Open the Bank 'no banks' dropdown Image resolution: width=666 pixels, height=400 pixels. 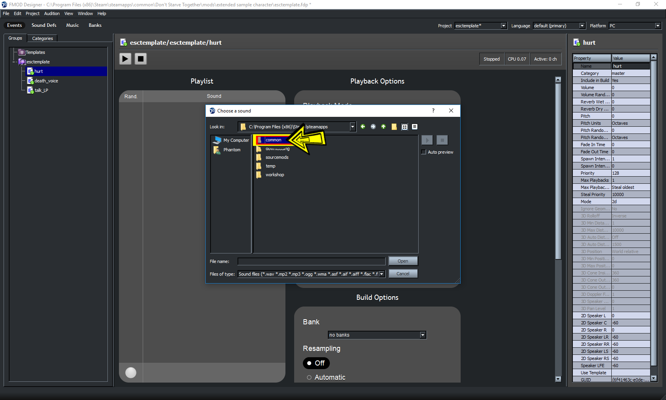coord(423,335)
